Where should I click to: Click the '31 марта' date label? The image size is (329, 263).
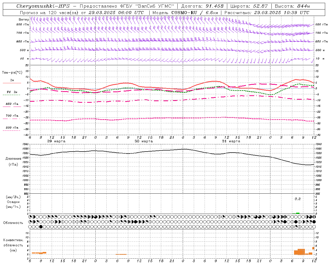click(x=231, y=141)
